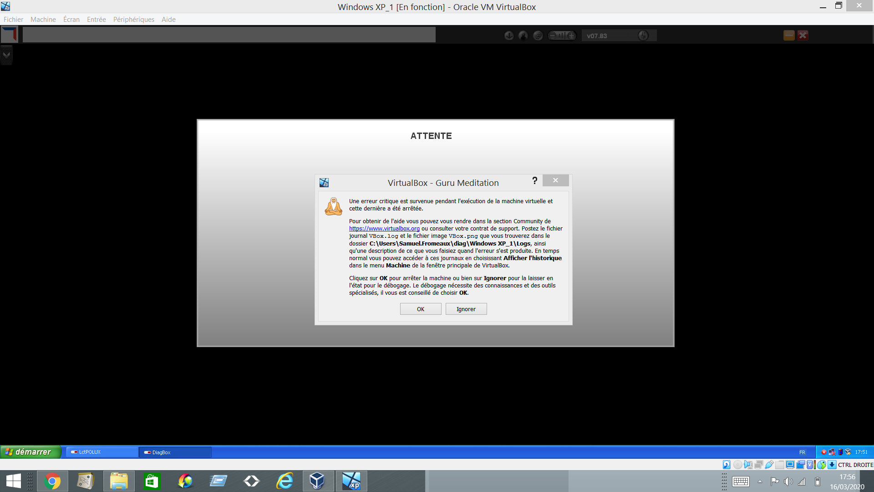
Task: Open the https://www.virtualbox.org link
Action: click(384, 229)
